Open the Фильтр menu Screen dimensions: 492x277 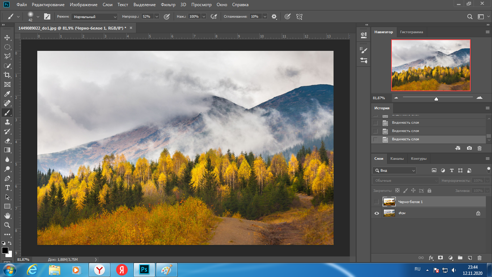coord(168,5)
